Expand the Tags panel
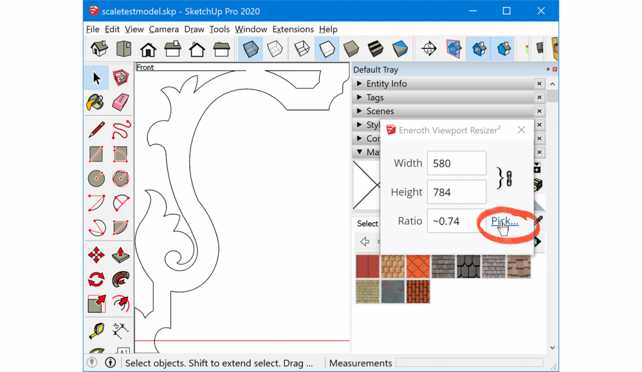The width and height of the screenshot is (642, 372). 375,98
